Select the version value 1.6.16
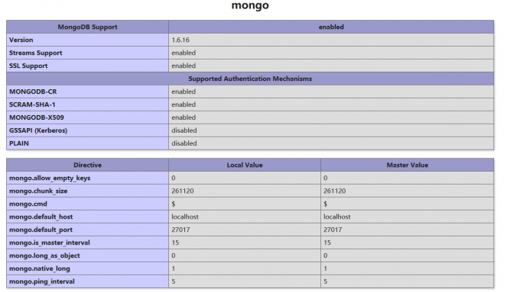Image resolution: width=520 pixels, height=292 pixels. pos(180,40)
